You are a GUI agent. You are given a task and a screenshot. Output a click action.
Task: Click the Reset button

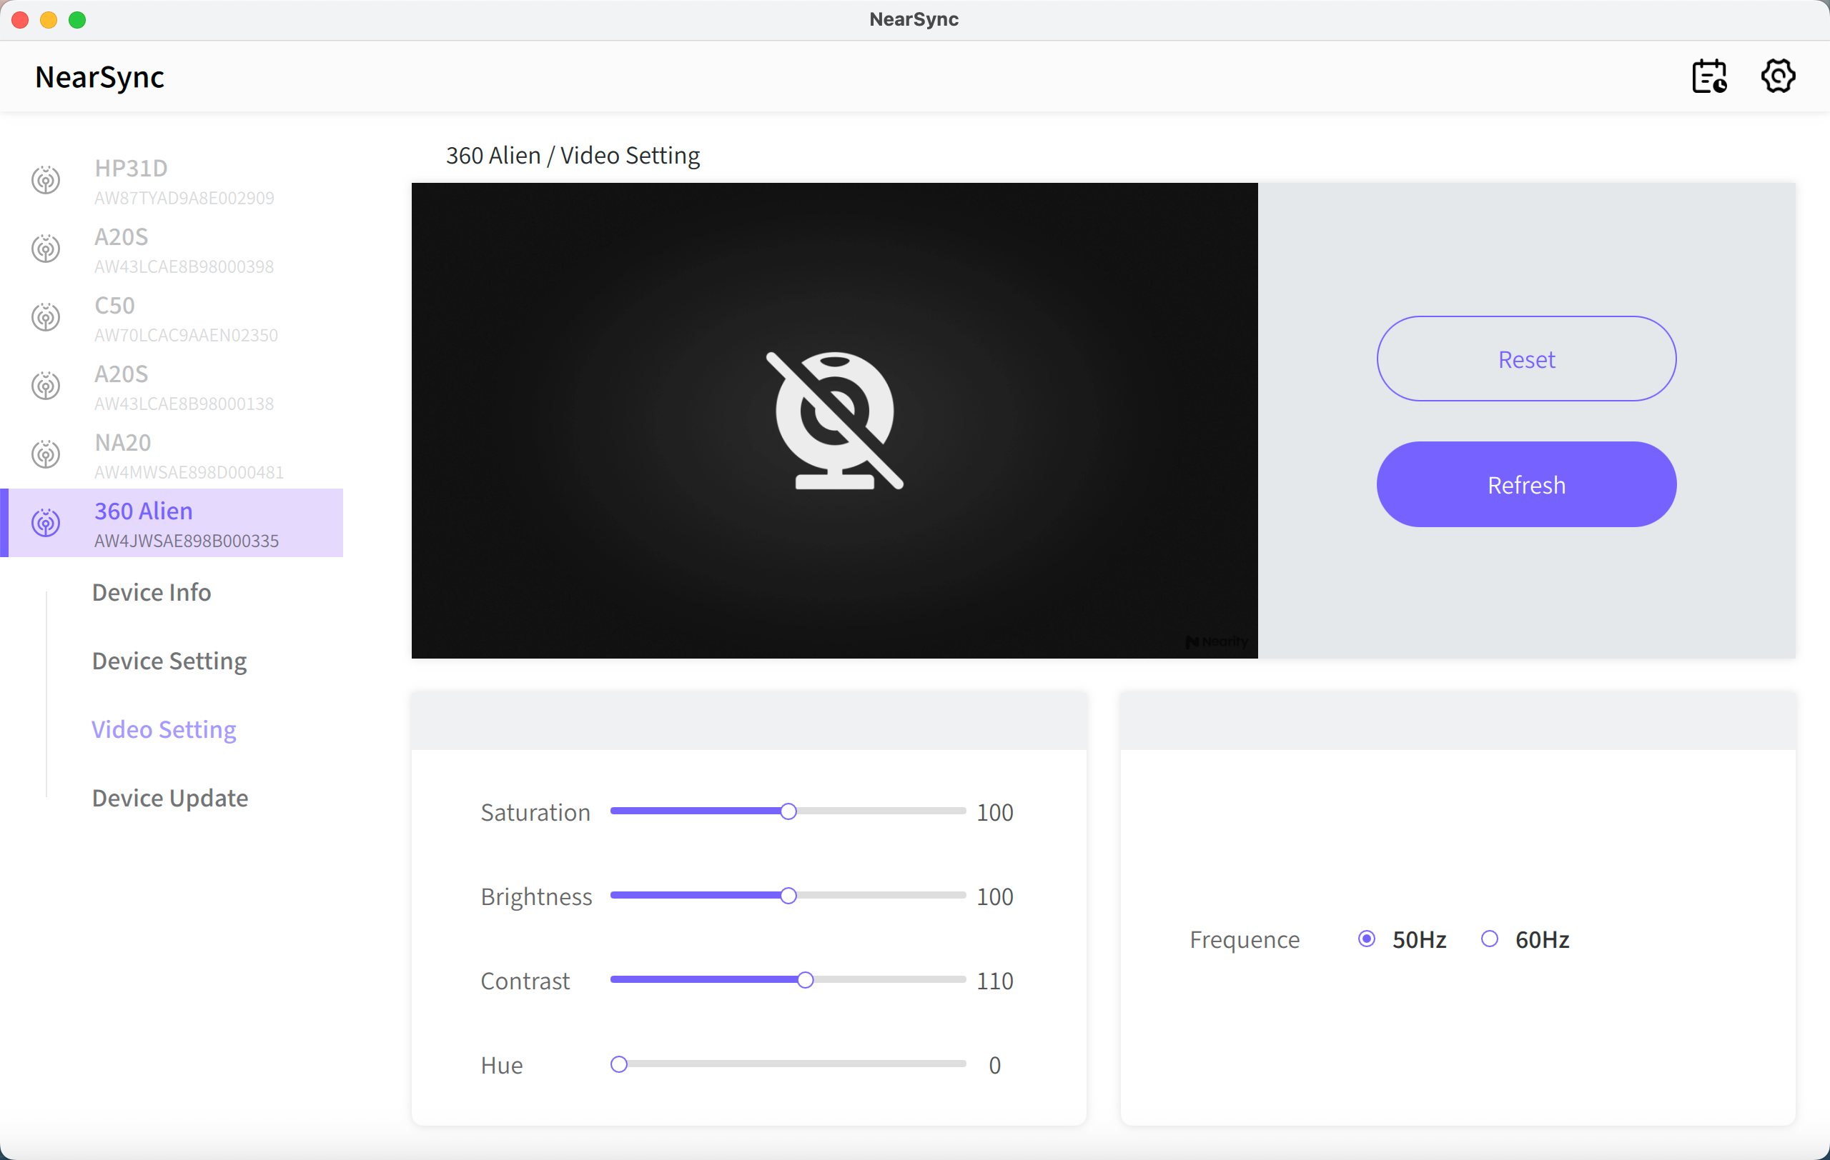1526,359
